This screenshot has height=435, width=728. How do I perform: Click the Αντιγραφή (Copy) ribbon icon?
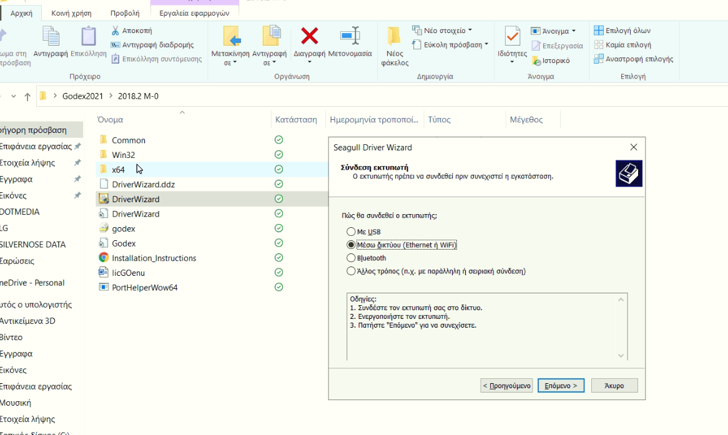[51, 36]
